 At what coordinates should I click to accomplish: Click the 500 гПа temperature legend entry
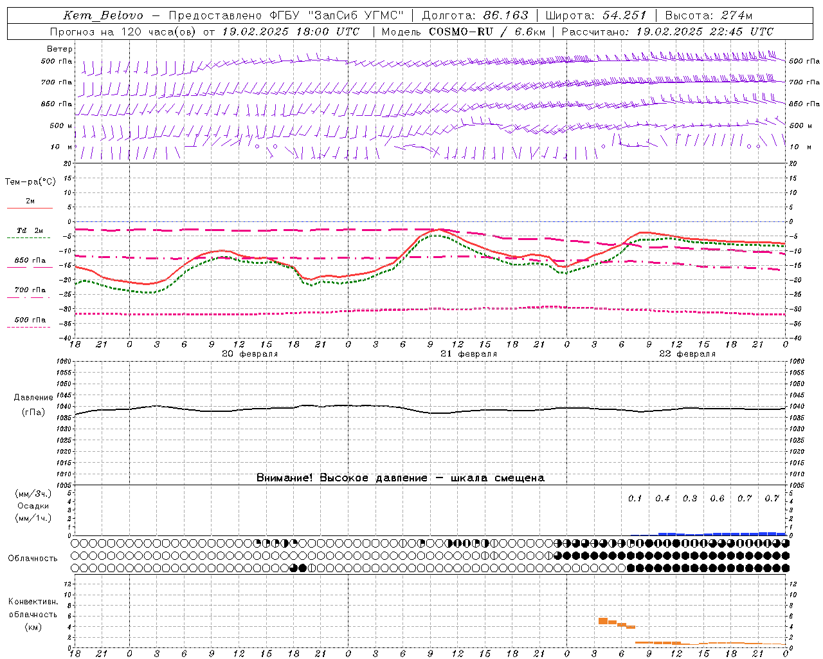tap(30, 320)
